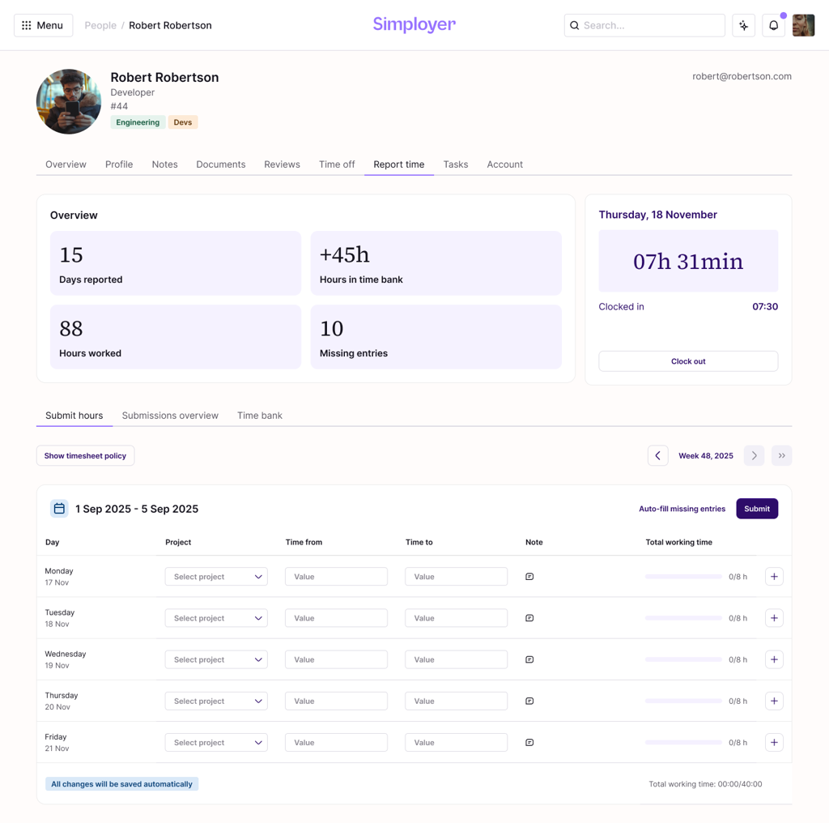
Task: Click Wednesday's working time progress bar
Action: [x=683, y=659]
